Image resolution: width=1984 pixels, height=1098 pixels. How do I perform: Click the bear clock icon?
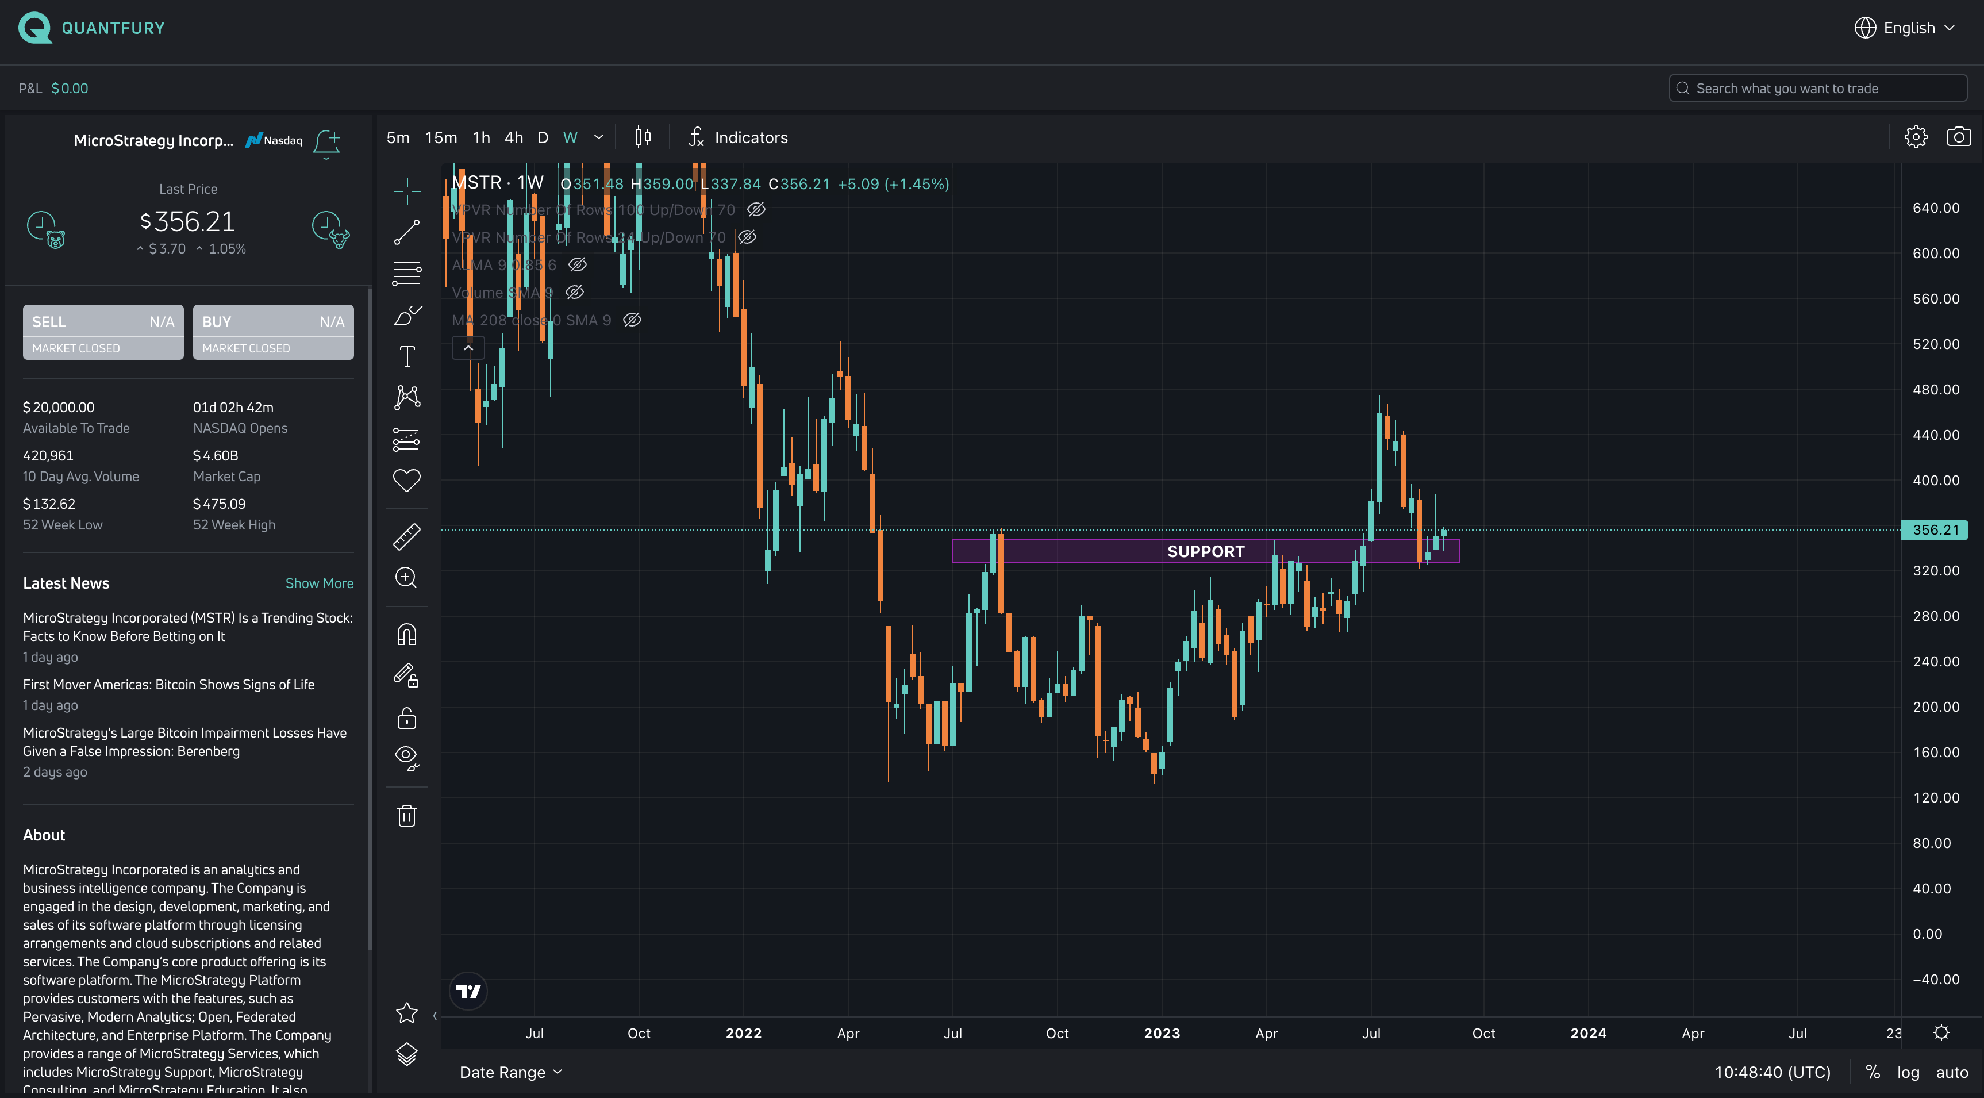click(x=46, y=229)
